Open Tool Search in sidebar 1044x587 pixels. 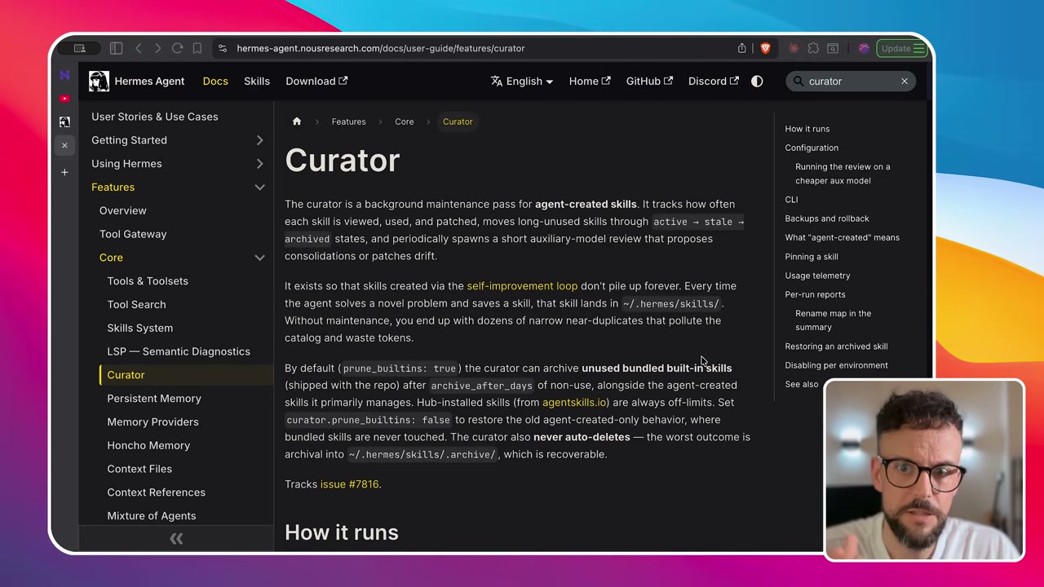click(136, 304)
